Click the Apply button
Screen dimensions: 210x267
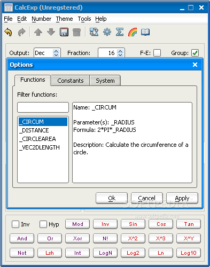click(182, 198)
